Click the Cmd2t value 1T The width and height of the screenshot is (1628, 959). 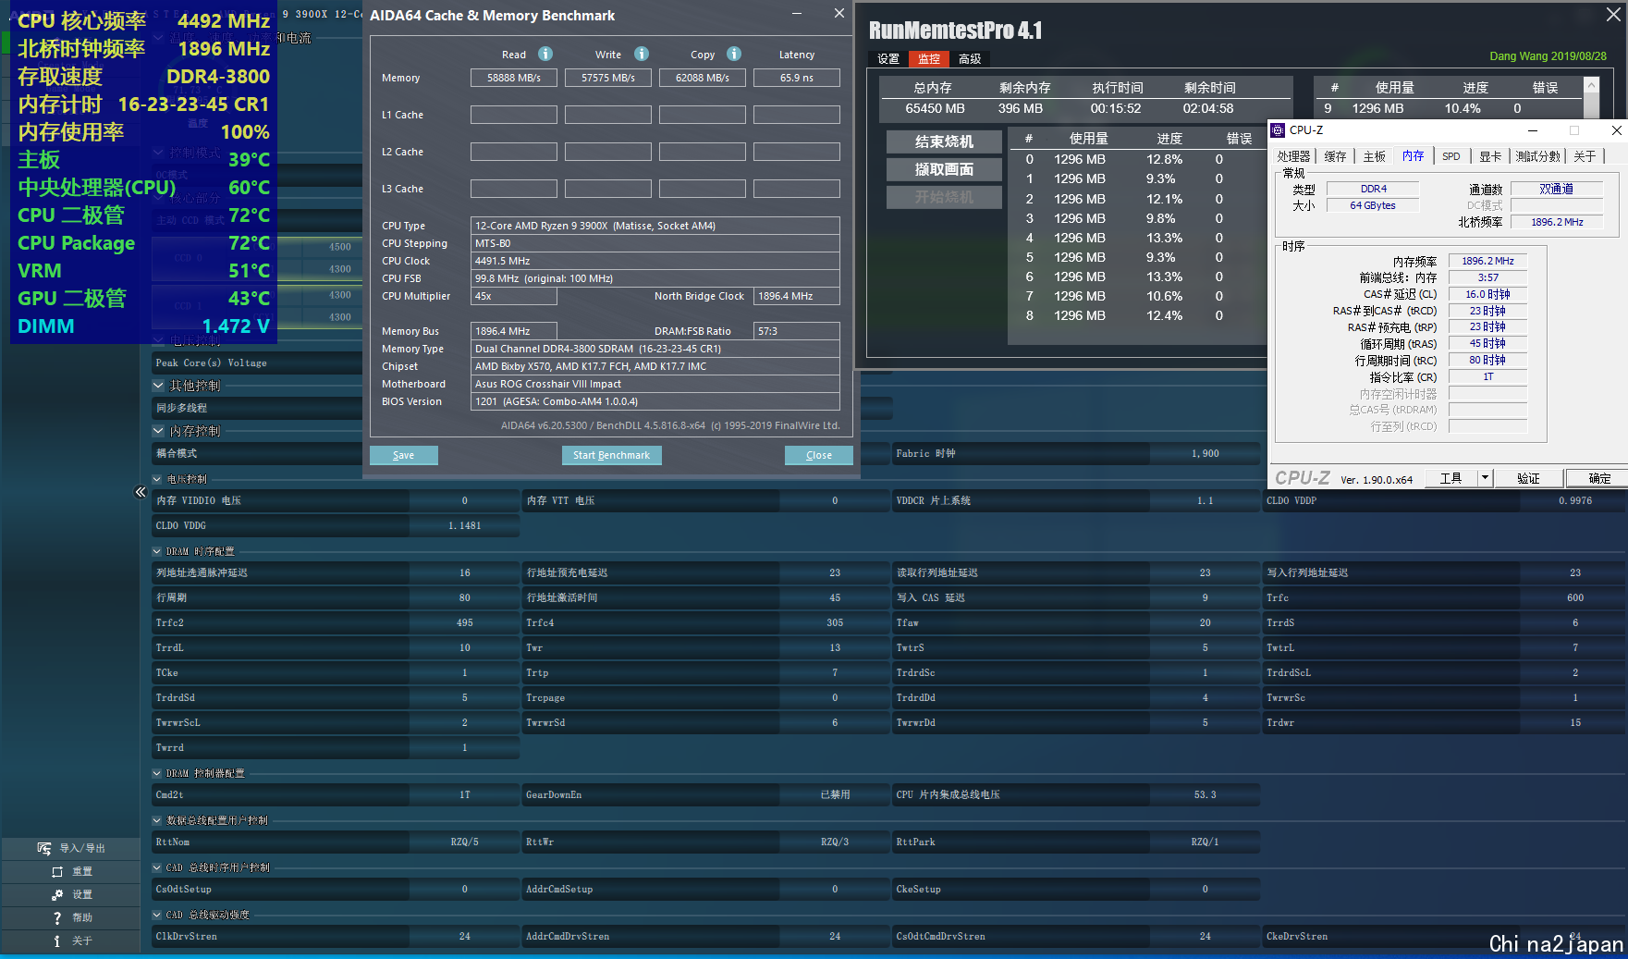[464, 794]
